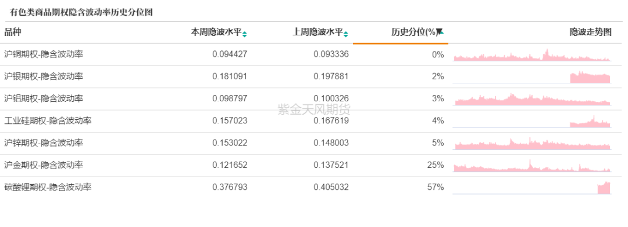This screenshot has height=227, width=628.
Task: Open the 工业硅期权 volatility sparkline chart
Action: click(532, 121)
